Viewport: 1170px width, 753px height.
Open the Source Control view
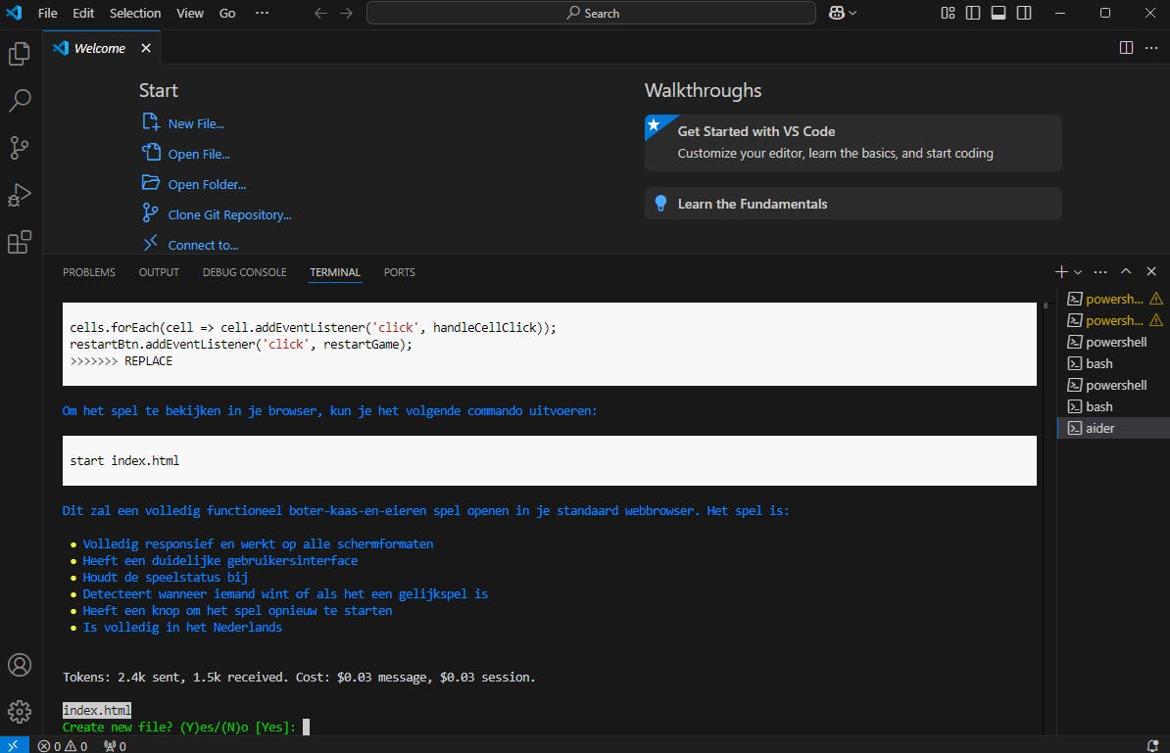point(20,147)
